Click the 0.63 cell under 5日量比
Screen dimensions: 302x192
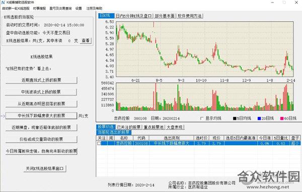(x=281, y=143)
